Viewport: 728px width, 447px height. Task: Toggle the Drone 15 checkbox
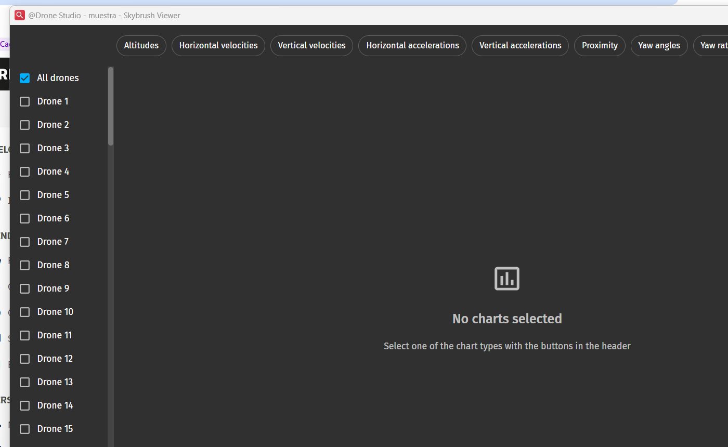[x=24, y=429]
